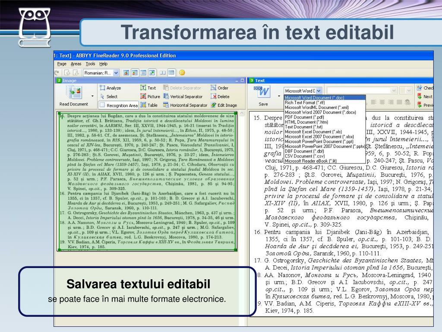This screenshot has width=442, height=332.
Task: Click the Read Document icon
Action: point(73,92)
